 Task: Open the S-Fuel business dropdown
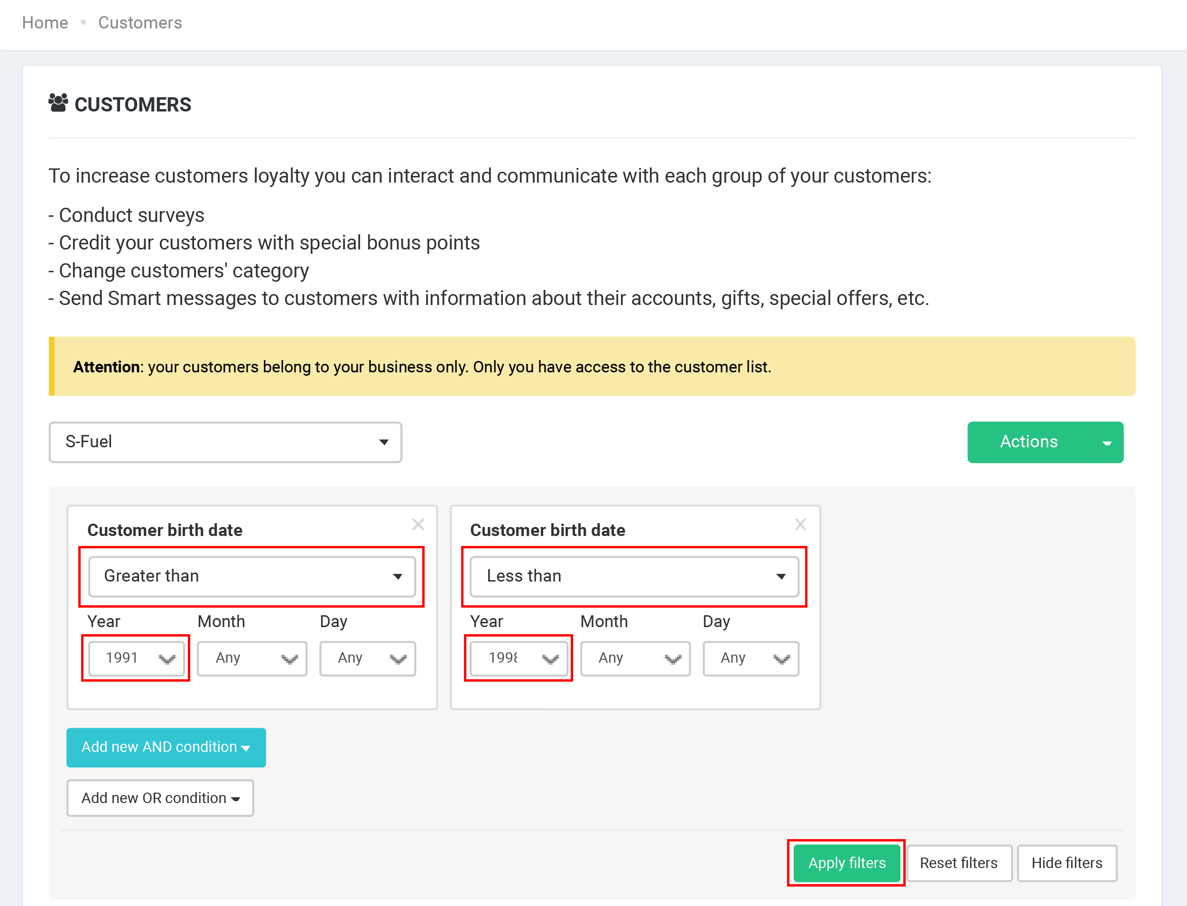point(225,442)
